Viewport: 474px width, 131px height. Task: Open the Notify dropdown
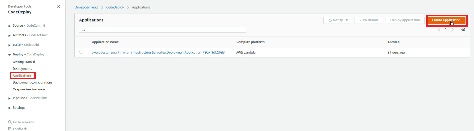point(338,20)
